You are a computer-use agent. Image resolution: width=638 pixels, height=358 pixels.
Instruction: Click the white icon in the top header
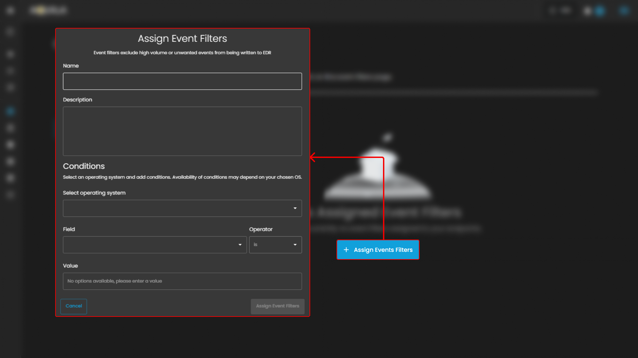click(587, 11)
